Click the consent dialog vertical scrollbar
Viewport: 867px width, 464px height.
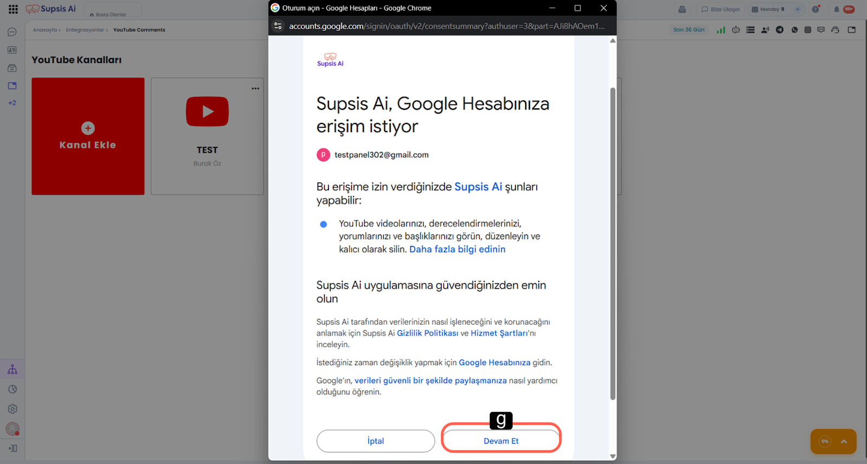pyautogui.click(x=613, y=244)
